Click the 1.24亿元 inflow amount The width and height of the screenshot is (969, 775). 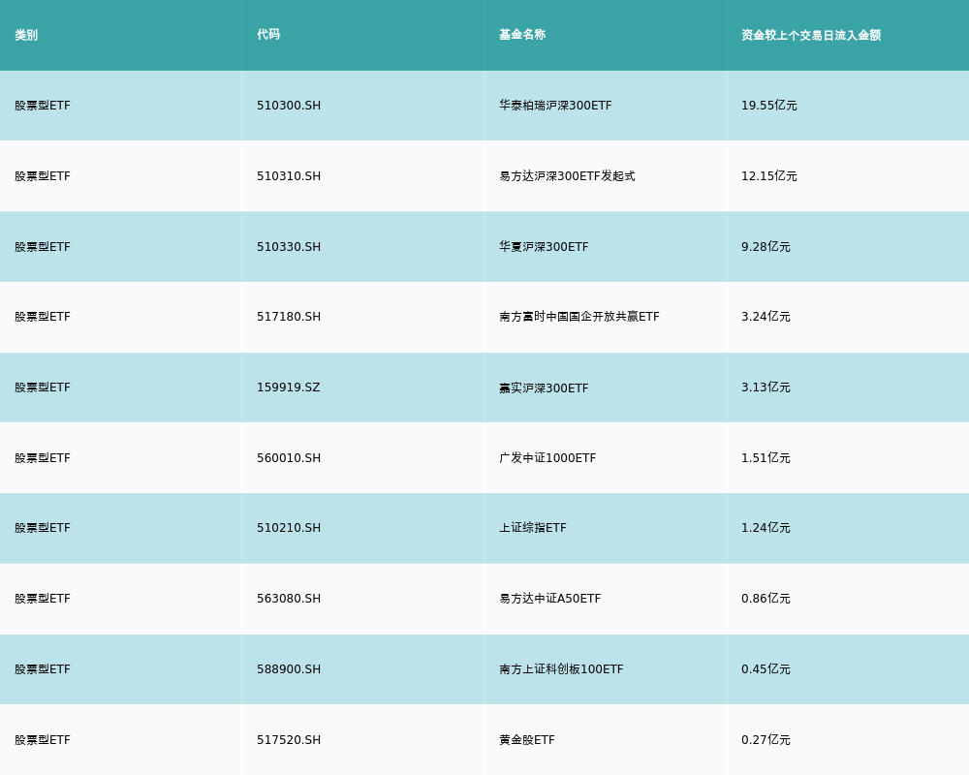coord(766,528)
